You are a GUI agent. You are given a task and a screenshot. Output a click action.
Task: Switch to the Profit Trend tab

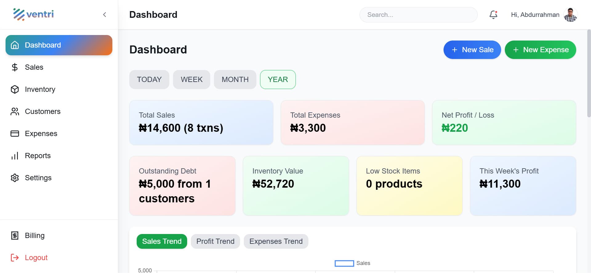[x=215, y=241]
